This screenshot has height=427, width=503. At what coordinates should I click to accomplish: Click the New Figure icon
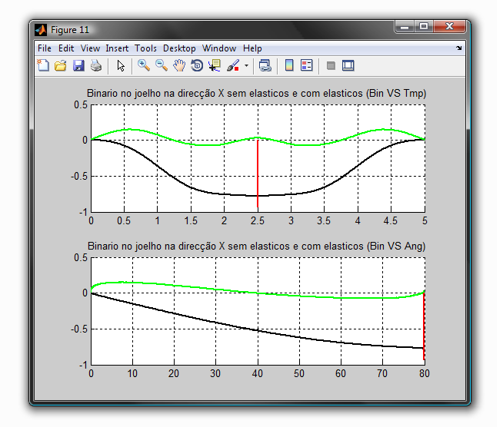click(43, 66)
